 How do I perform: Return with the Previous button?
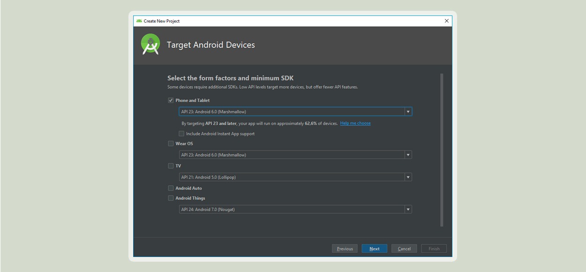coord(345,249)
